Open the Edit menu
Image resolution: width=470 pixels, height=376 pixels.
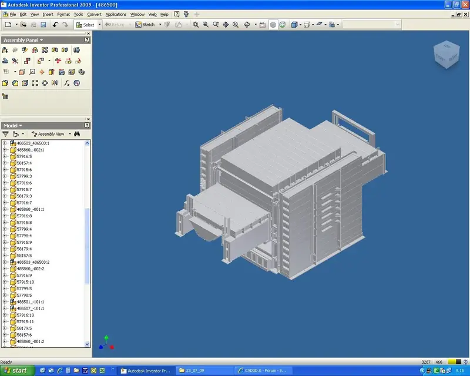23,14
